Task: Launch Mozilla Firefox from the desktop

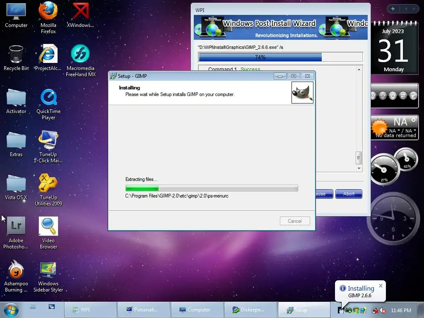Action: 48,17
